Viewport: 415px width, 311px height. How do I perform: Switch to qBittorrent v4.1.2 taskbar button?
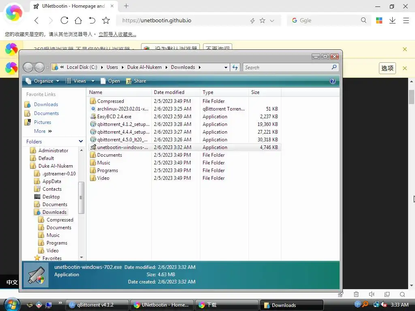click(x=97, y=305)
